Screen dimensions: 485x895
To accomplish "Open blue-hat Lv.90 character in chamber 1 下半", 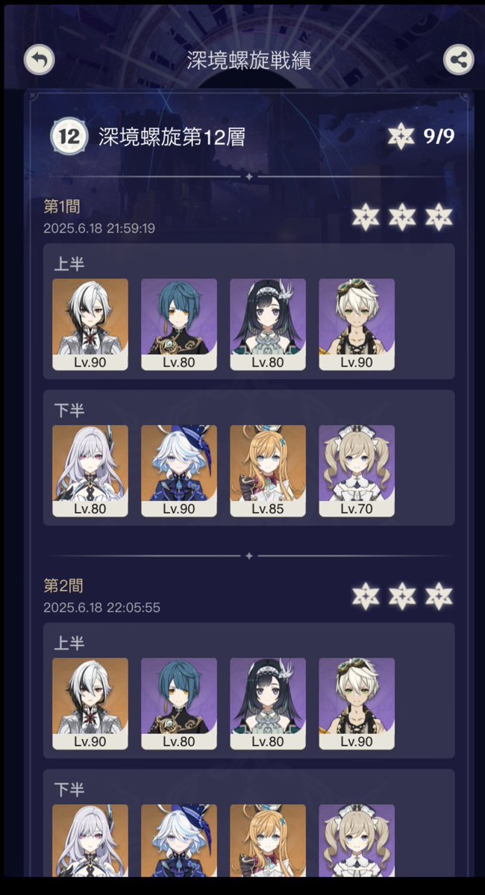I will 179,471.
